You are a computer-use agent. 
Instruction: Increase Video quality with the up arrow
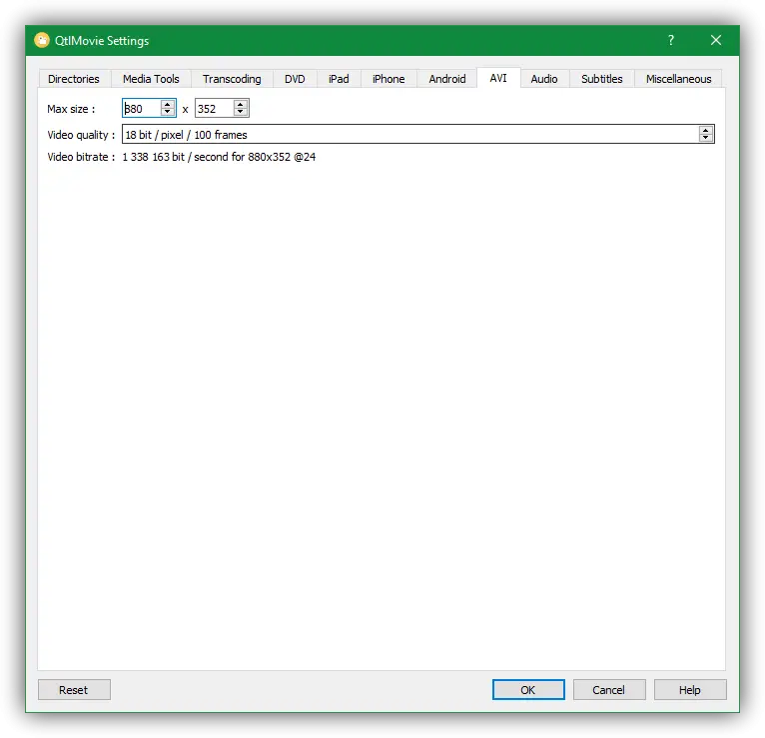point(706,130)
